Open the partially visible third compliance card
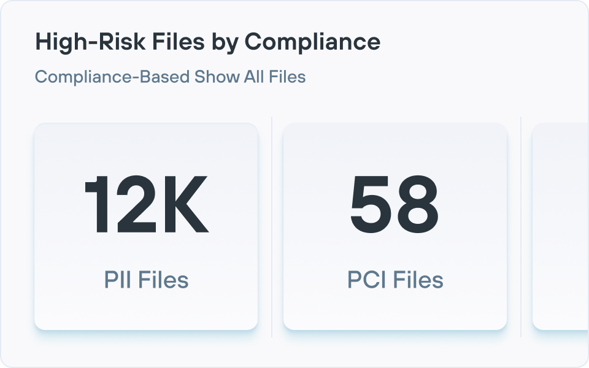 [561, 225]
